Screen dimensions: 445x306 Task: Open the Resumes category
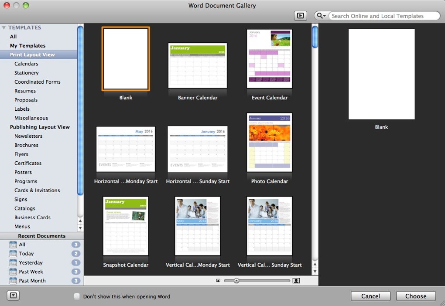(38, 91)
